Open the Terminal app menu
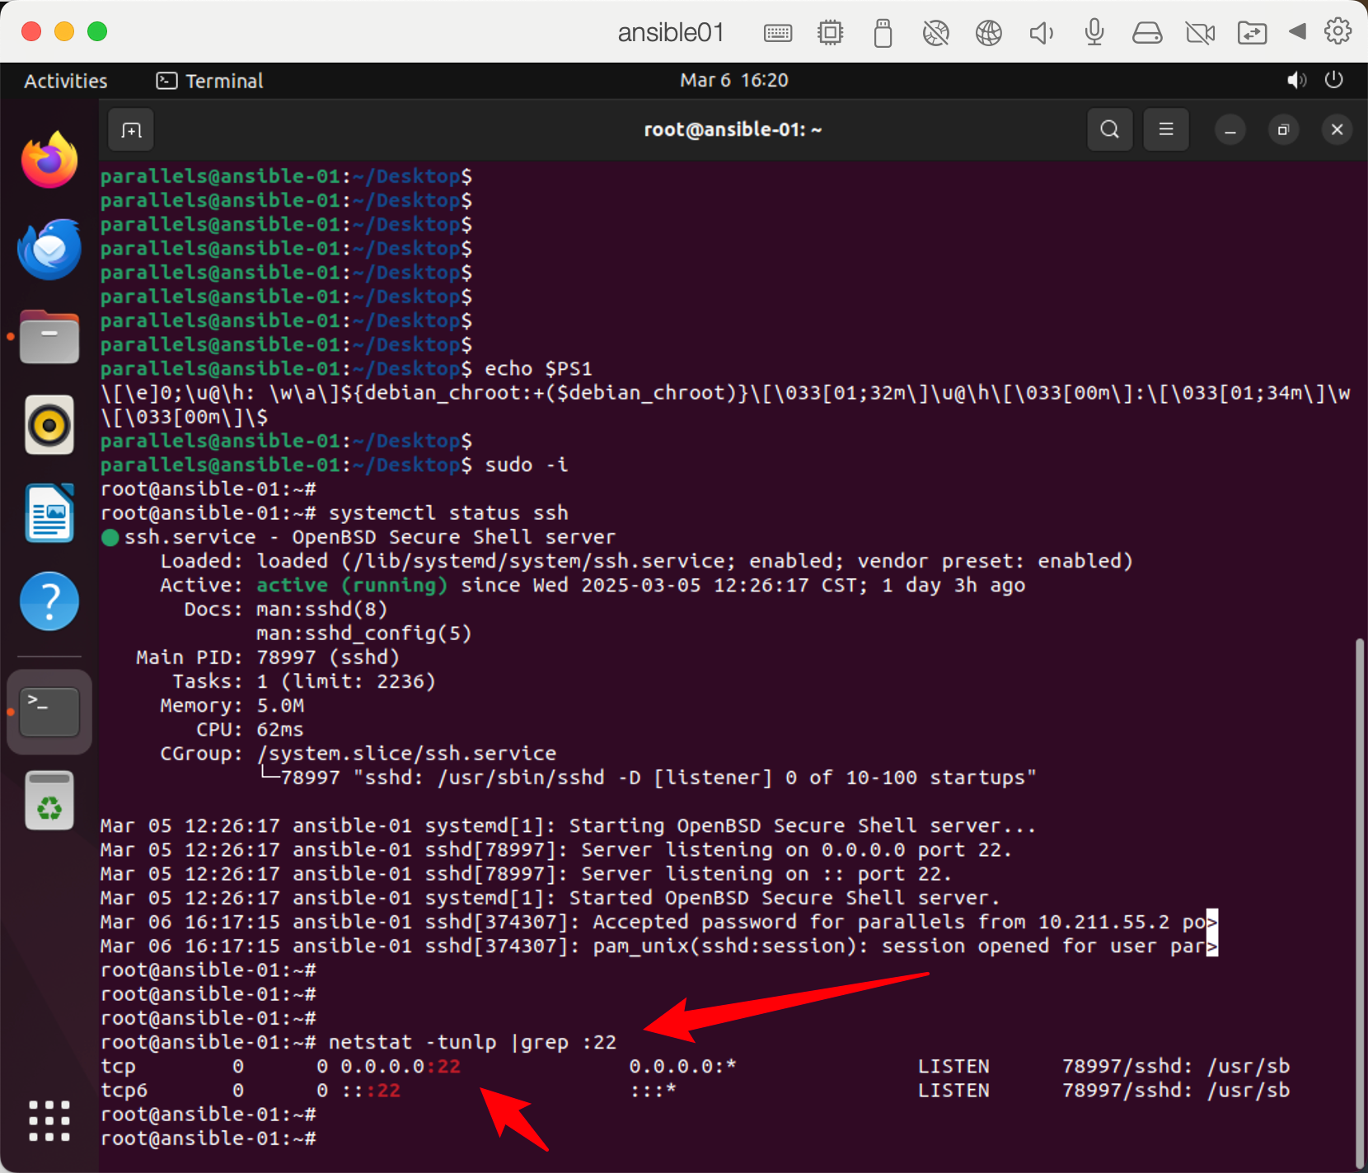 210,81
